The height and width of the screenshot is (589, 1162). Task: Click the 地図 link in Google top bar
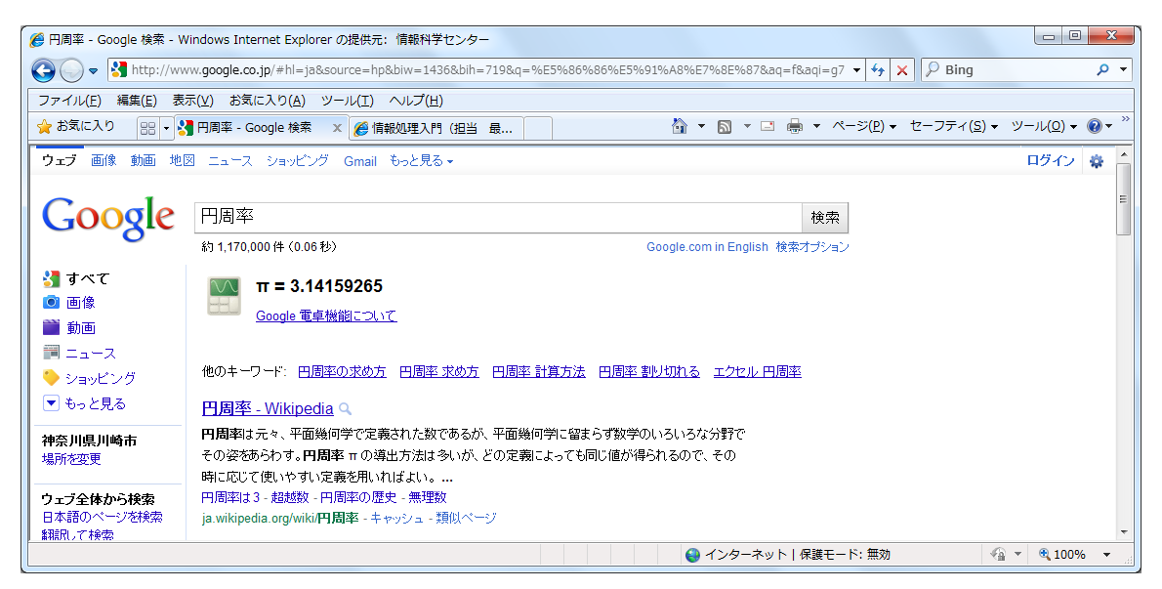click(183, 161)
